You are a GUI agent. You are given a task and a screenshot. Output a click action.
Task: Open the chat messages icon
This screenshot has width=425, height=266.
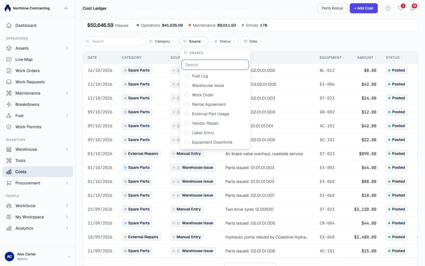(401, 8)
